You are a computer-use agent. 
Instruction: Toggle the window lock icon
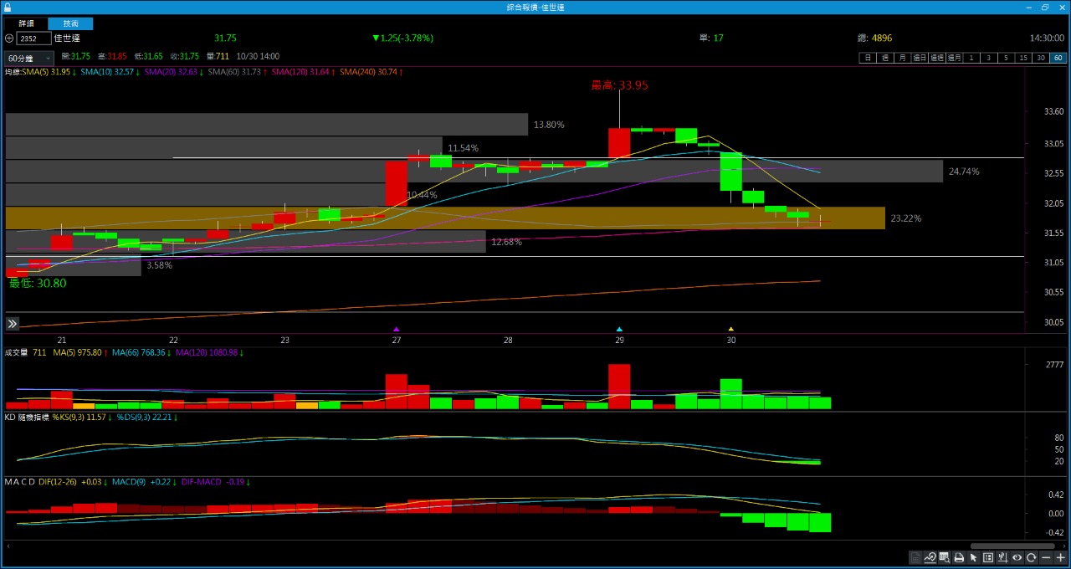coord(8,7)
